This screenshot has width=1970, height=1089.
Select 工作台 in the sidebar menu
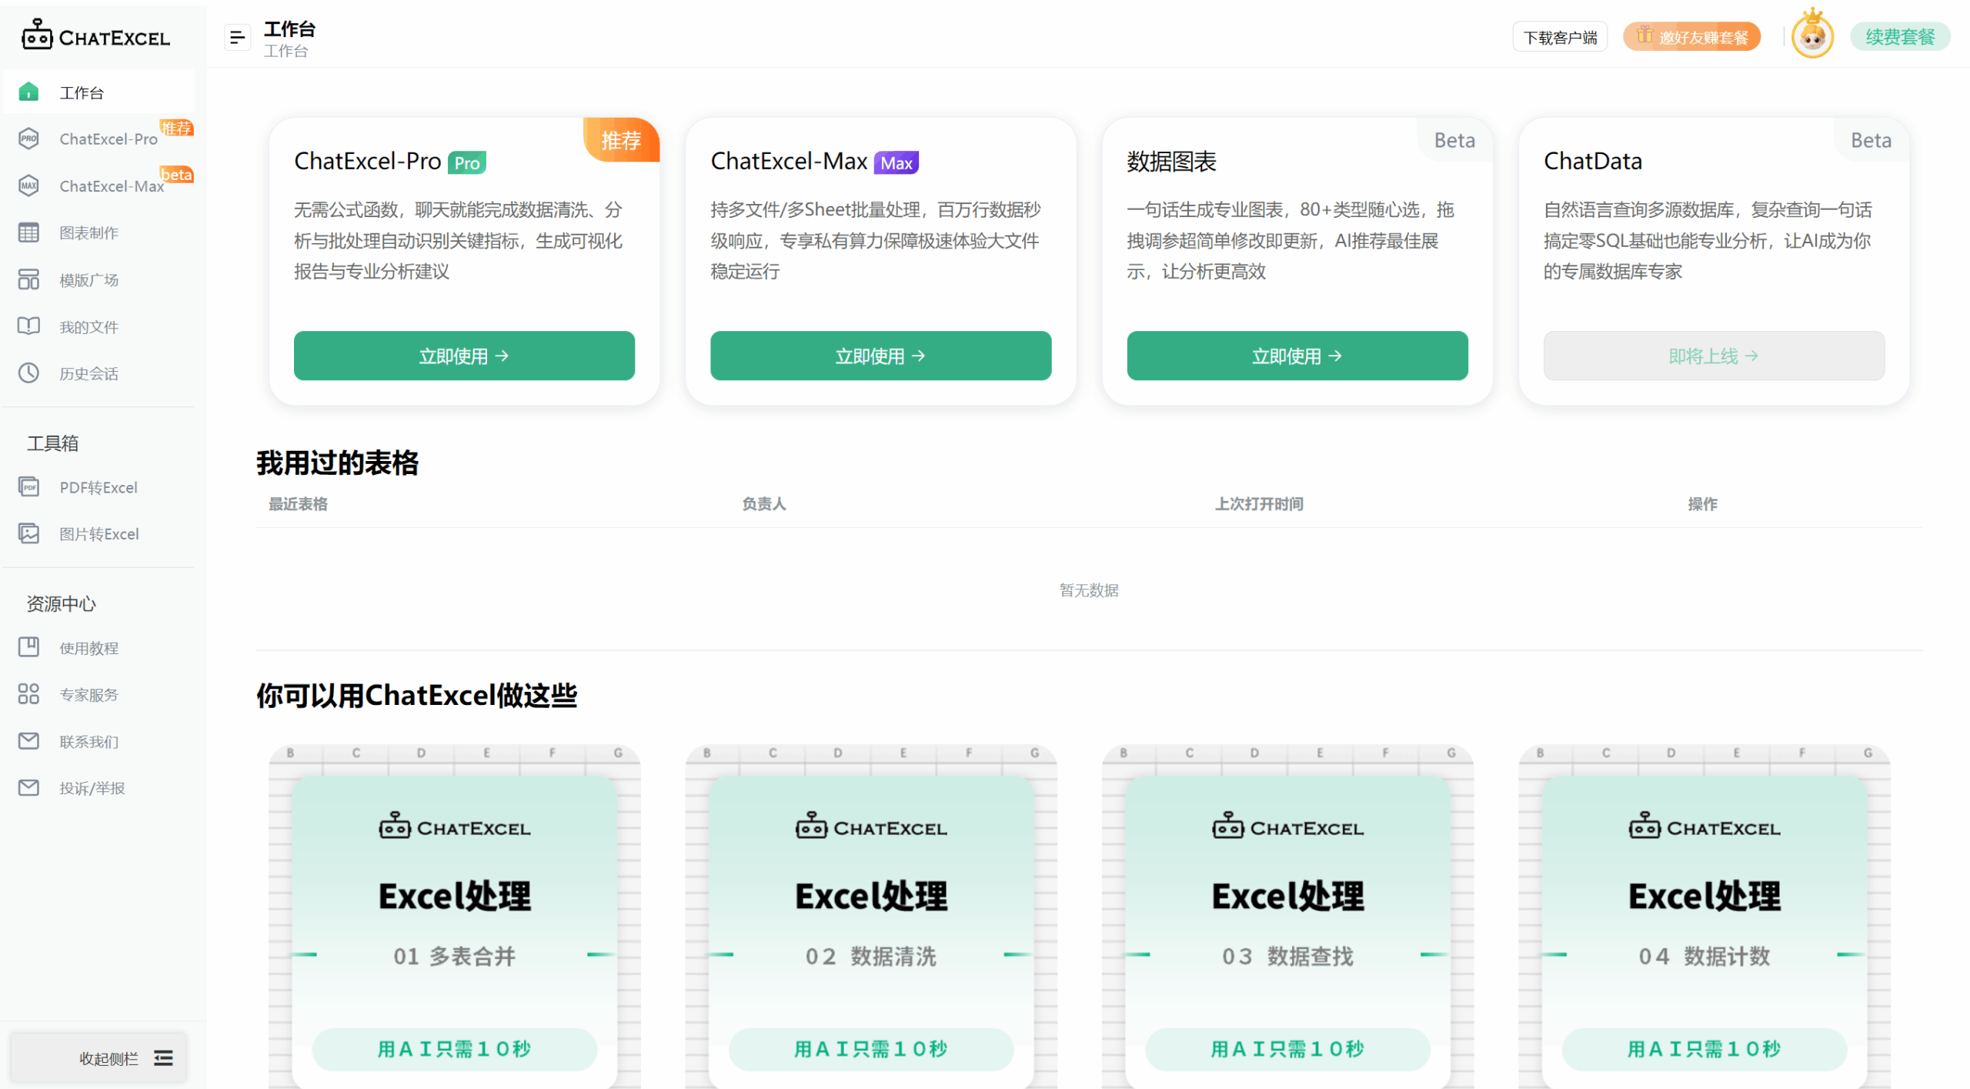click(x=81, y=92)
